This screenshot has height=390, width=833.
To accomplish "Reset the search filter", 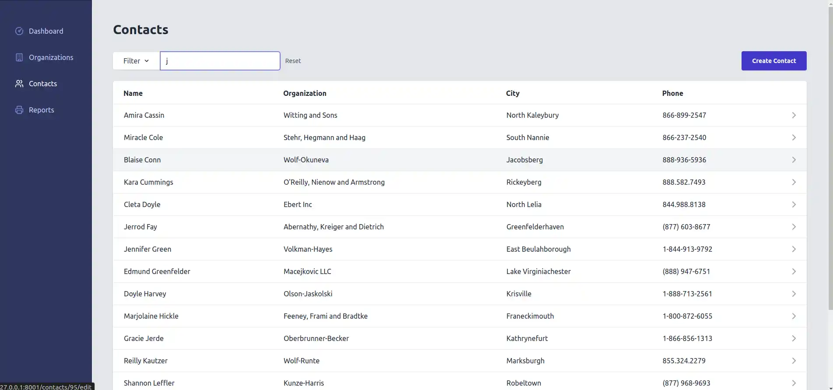I will point(293,61).
